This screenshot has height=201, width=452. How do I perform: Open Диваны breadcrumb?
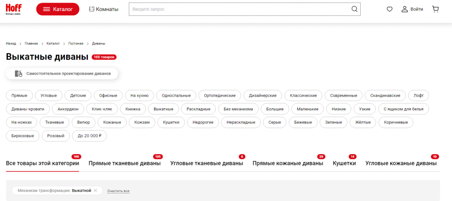point(98,44)
